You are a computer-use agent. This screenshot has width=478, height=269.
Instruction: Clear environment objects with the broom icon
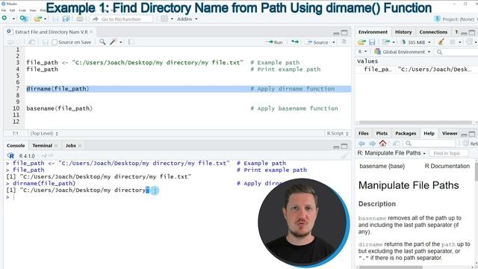coord(441,42)
